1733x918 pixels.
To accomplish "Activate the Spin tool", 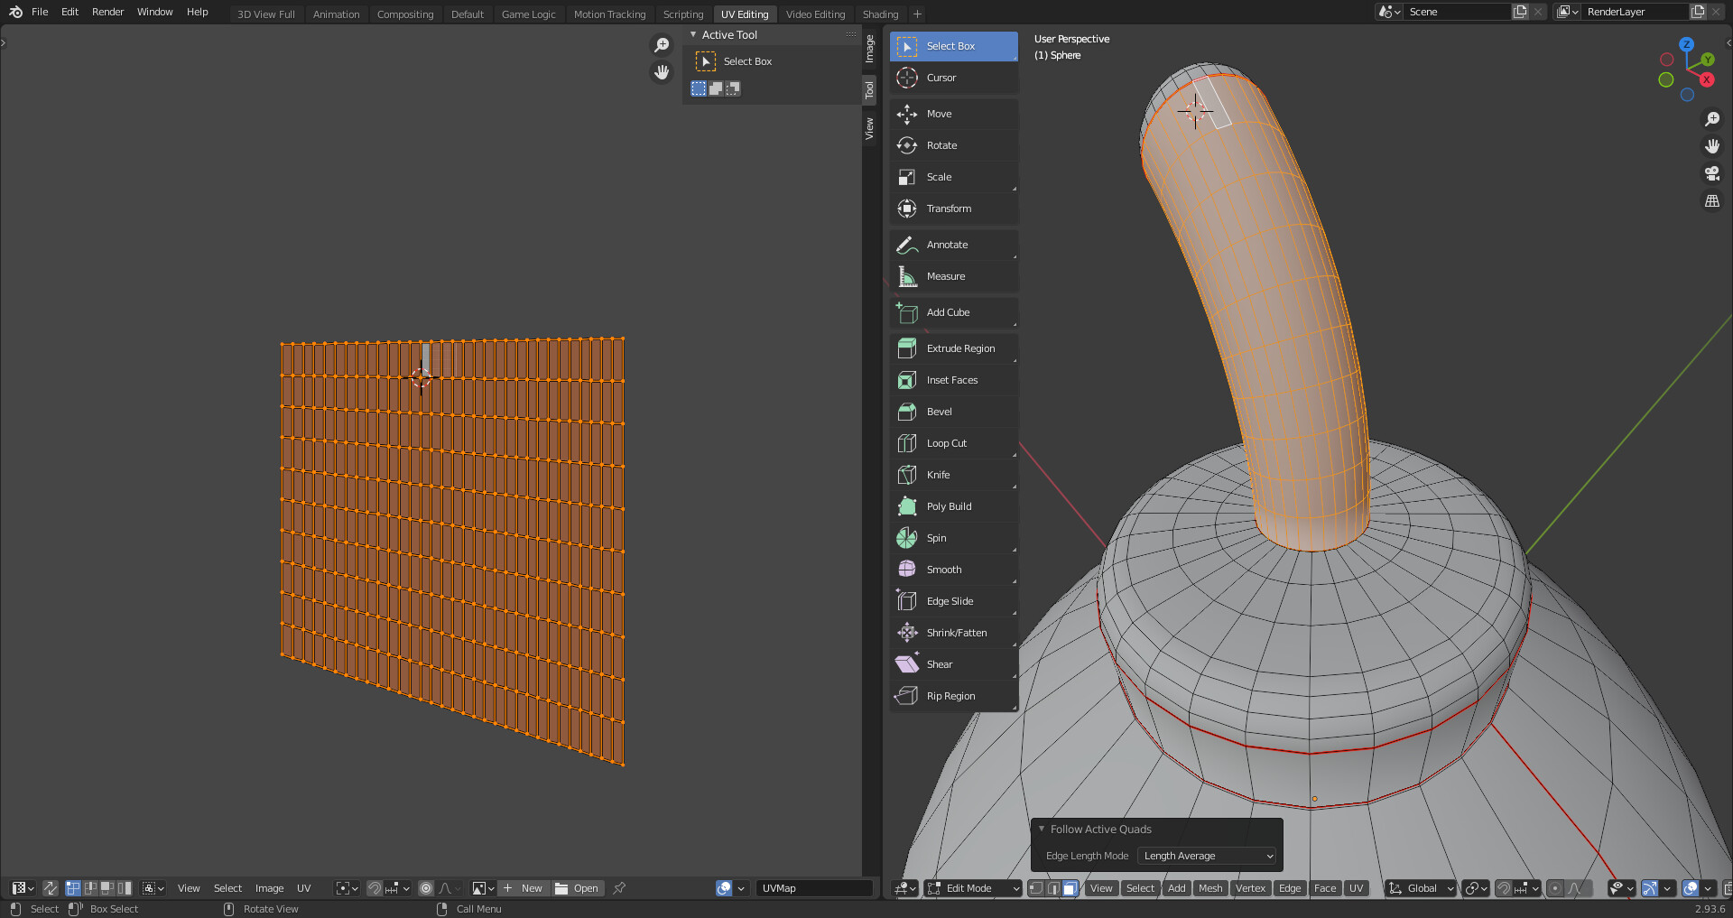I will click(x=953, y=538).
